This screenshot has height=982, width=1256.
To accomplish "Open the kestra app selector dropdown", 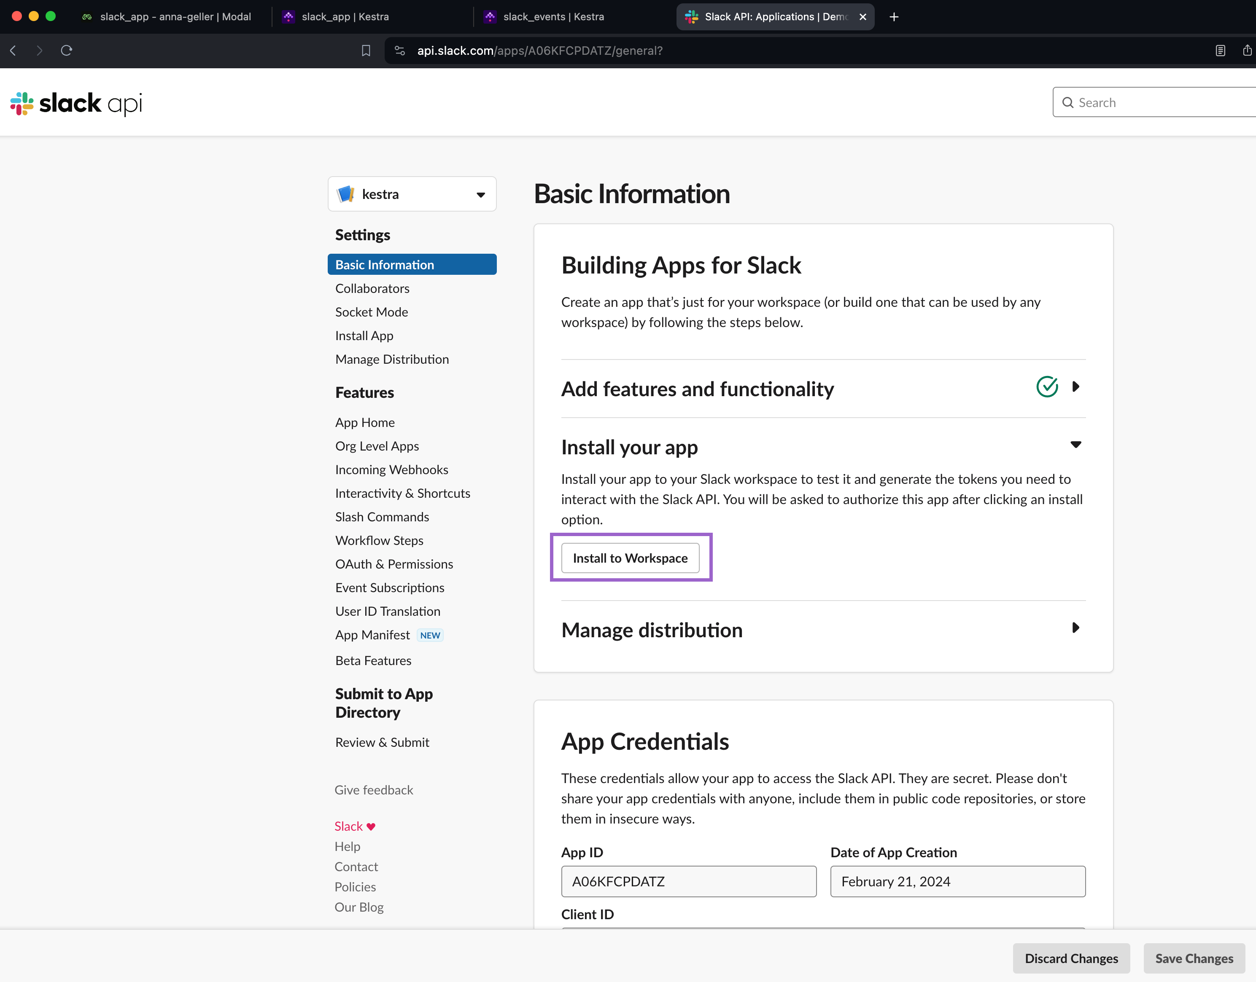I will pos(412,194).
